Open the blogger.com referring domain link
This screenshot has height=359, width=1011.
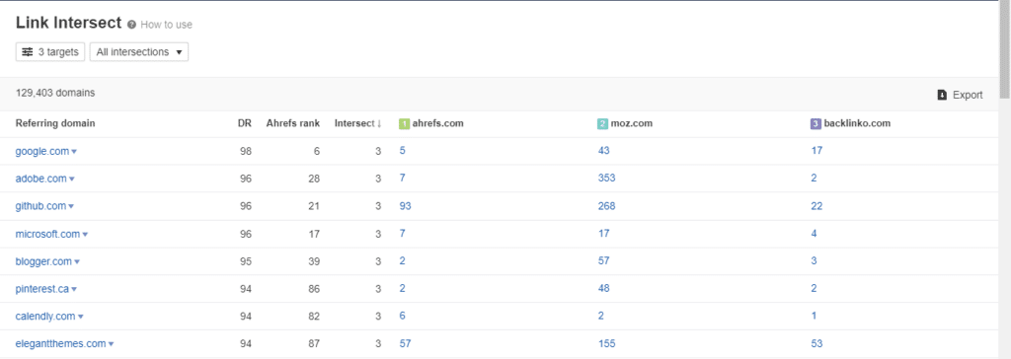43,261
